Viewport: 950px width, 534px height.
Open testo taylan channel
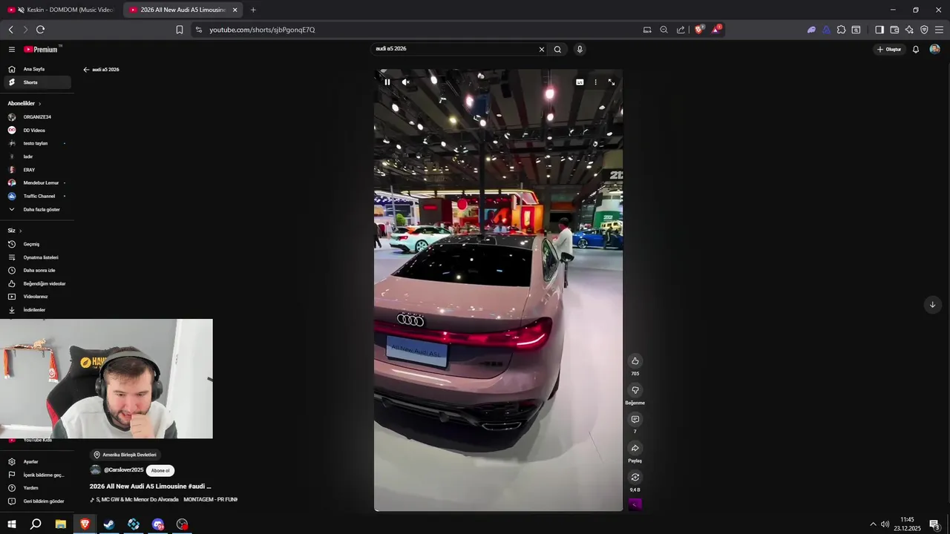[x=36, y=143]
